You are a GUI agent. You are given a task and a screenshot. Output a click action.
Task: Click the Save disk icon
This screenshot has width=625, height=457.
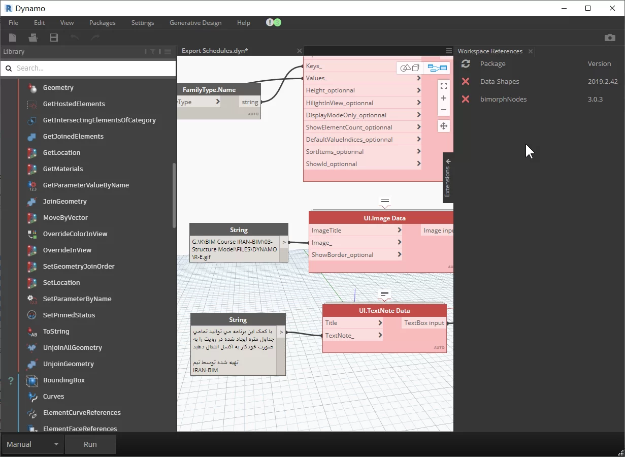[x=54, y=38]
